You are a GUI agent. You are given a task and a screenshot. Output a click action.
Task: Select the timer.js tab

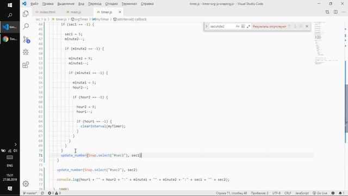(x=107, y=12)
